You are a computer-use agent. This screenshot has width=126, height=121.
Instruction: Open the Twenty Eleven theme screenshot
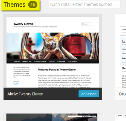(x=53, y=52)
